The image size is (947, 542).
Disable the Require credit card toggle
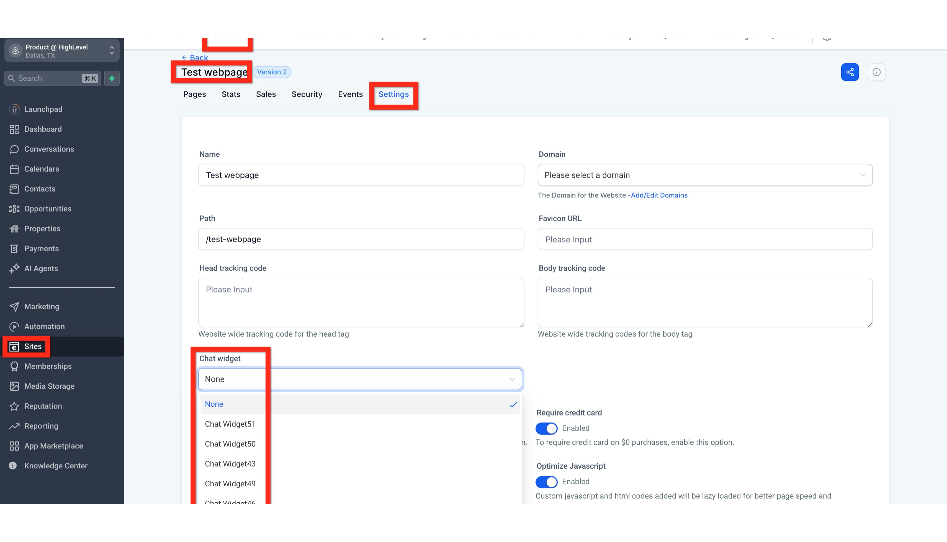point(546,428)
